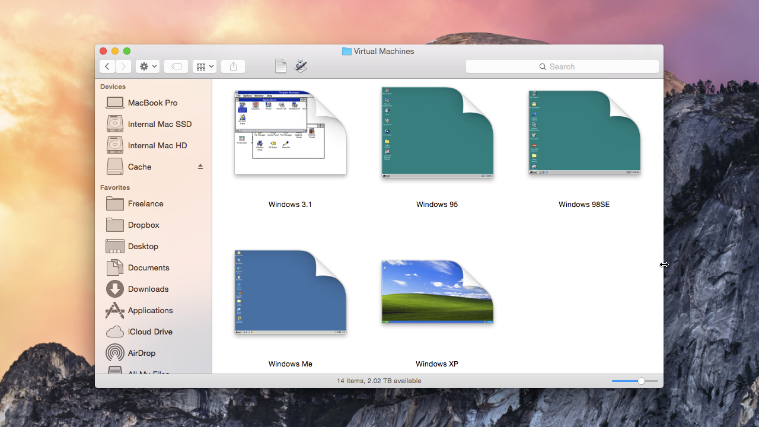The width and height of the screenshot is (759, 427).
Task: Select the Windows Me virtual machine thumbnail
Action: pos(290,292)
